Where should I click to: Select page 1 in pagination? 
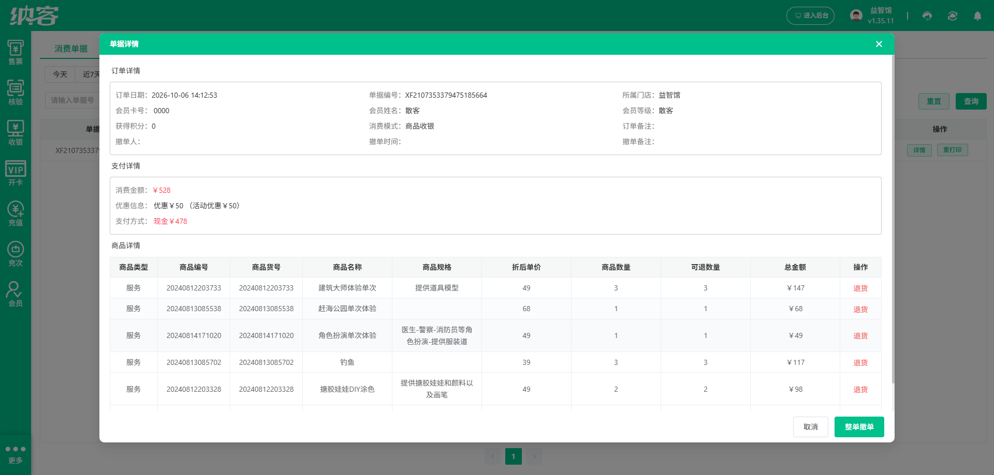[x=514, y=456]
